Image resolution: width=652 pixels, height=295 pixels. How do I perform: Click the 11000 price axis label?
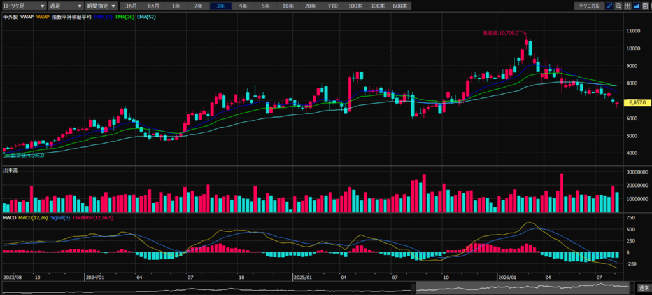coord(634,31)
